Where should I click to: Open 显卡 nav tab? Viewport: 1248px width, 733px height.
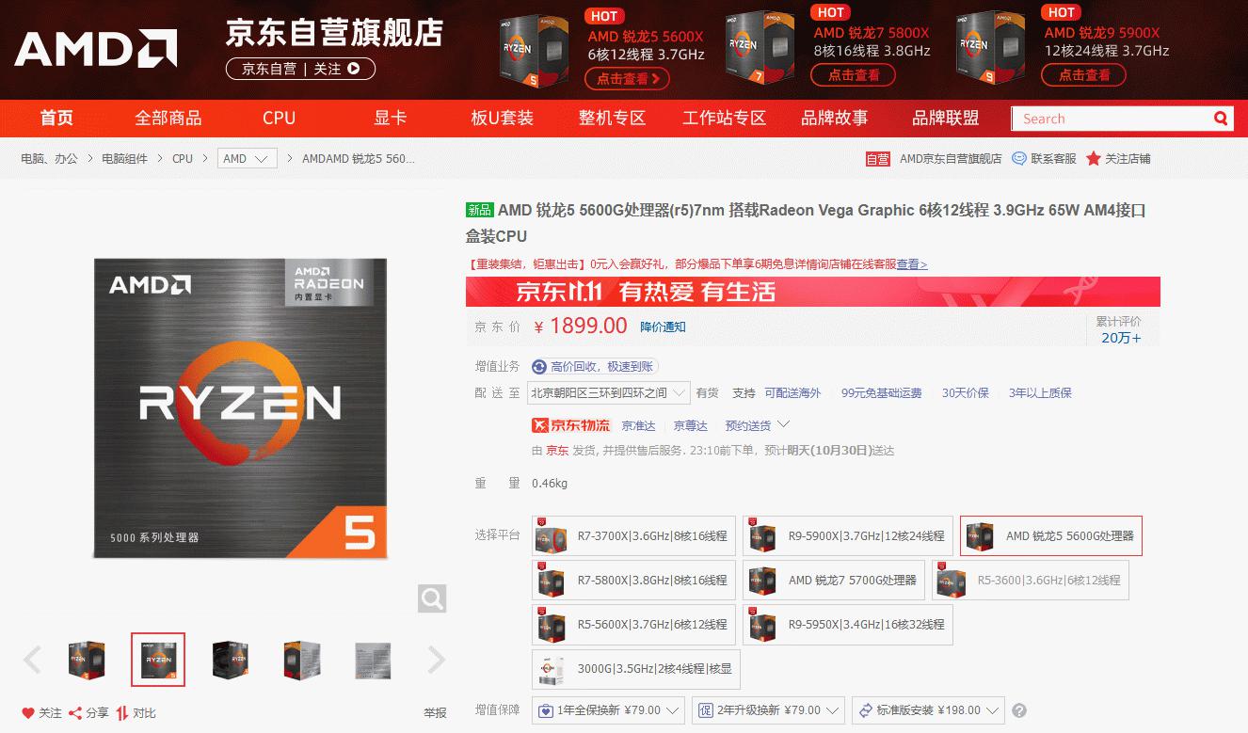pos(391,119)
